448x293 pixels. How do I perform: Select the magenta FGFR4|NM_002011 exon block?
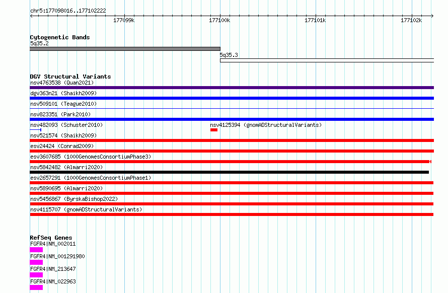(36, 250)
